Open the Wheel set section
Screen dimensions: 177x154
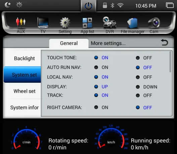[25, 91]
